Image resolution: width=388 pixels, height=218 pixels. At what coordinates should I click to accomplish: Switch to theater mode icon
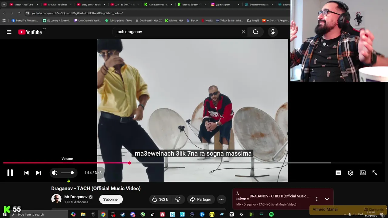point(363,173)
